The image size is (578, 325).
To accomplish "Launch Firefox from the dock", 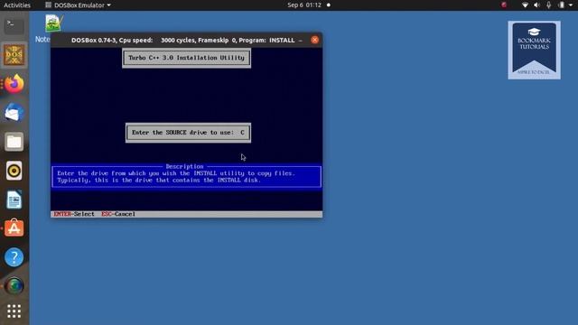I will point(14,84).
